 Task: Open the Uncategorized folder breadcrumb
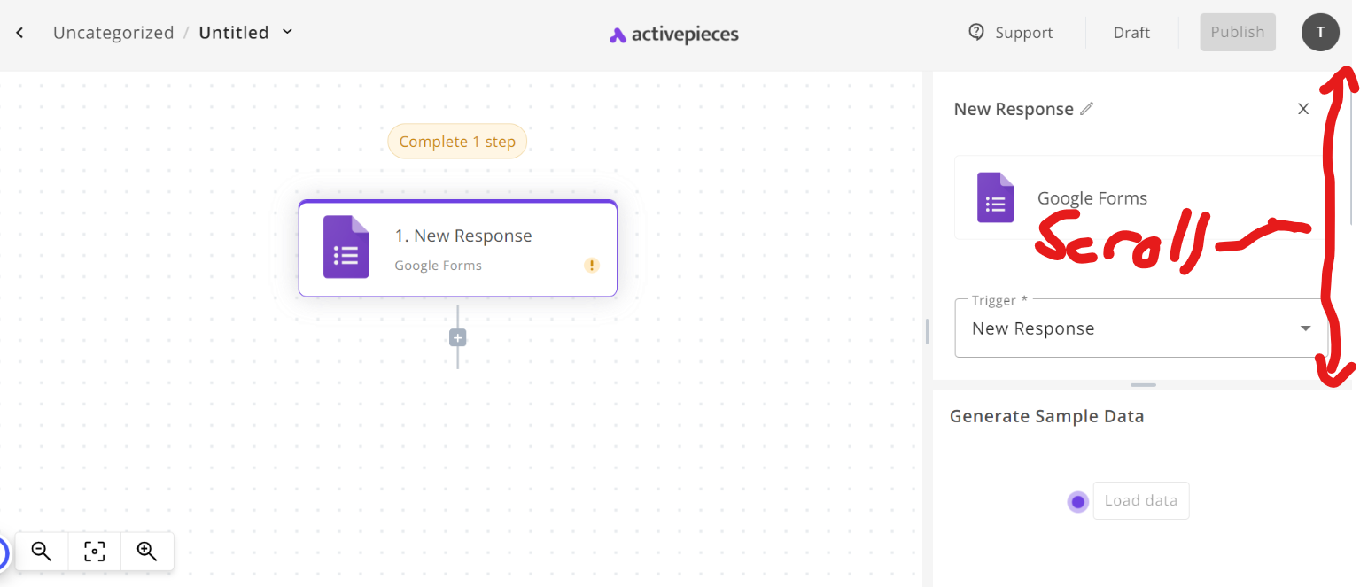pos(113,33)
